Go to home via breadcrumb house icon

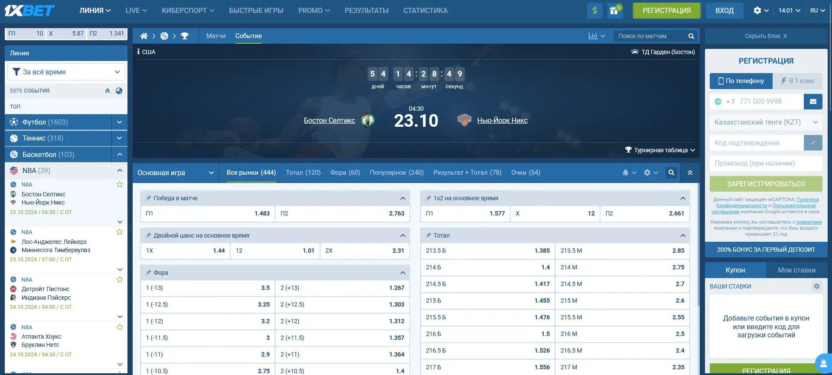144,36
